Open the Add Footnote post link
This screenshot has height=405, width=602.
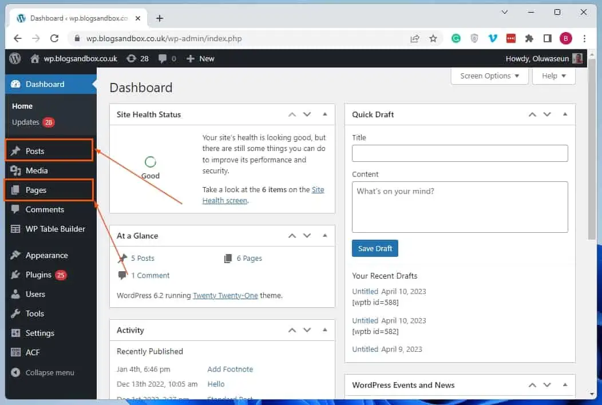point(230,370)
